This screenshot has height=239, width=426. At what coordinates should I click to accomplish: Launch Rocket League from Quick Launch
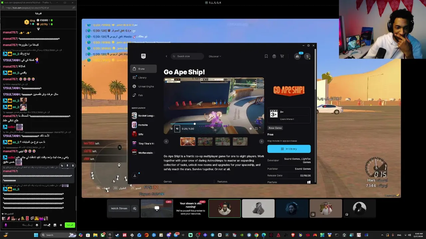tap(143, 116)
